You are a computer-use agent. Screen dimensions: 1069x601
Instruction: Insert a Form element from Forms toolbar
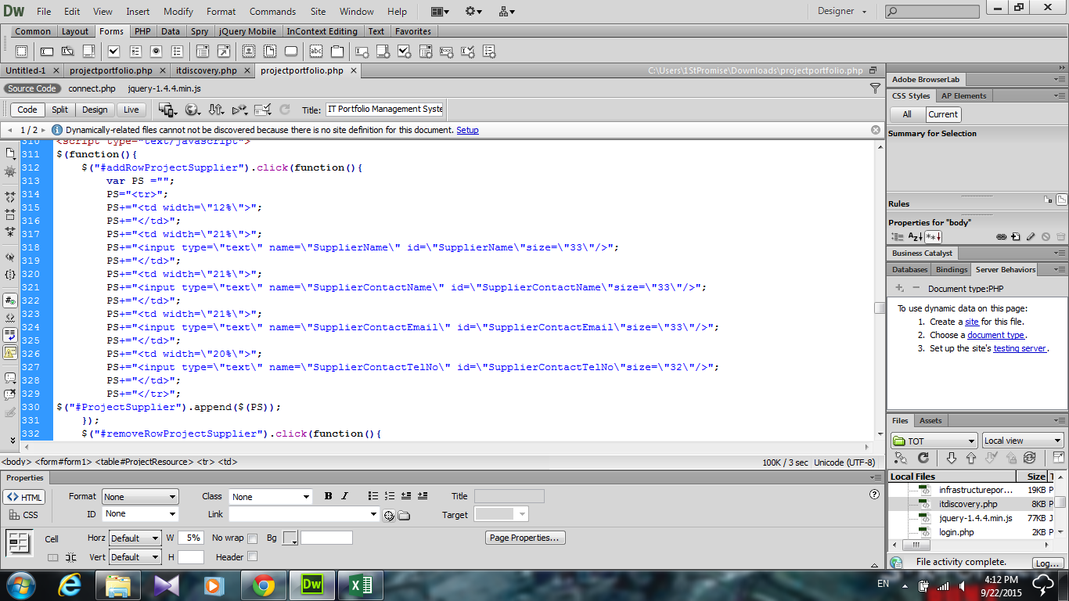point(22,52)
